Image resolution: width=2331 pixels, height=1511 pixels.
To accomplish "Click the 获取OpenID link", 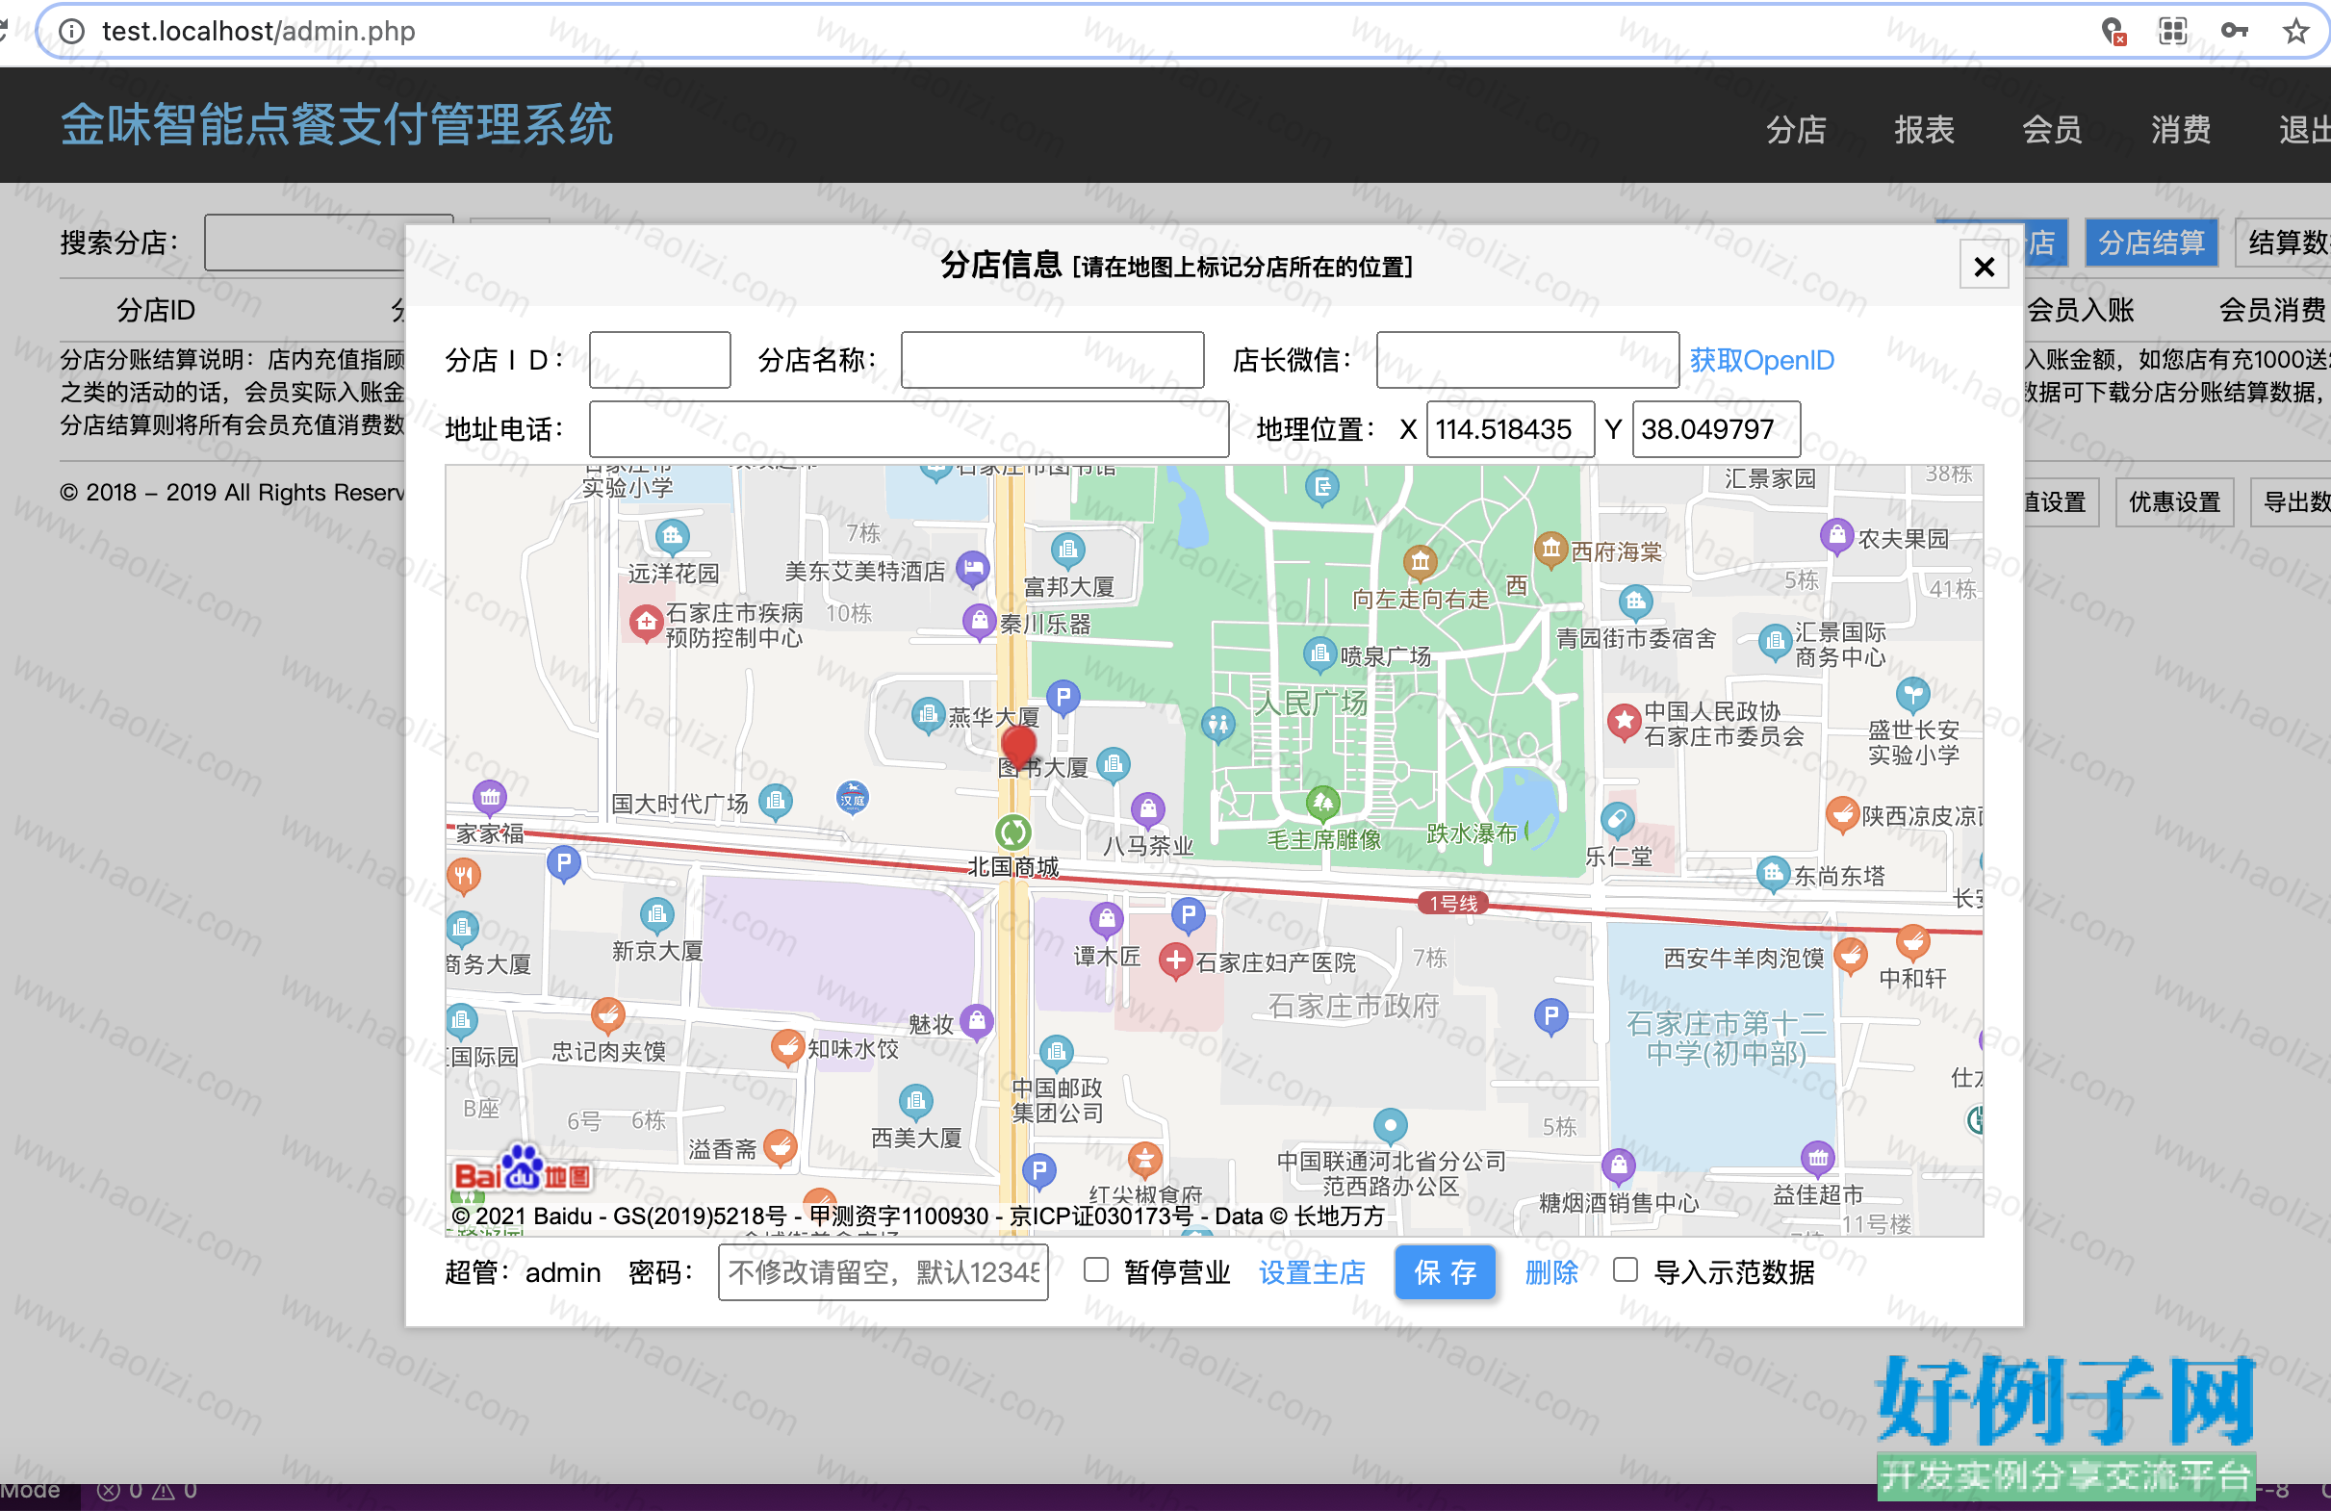I will pyautogui.click(x=1762, y=360).
